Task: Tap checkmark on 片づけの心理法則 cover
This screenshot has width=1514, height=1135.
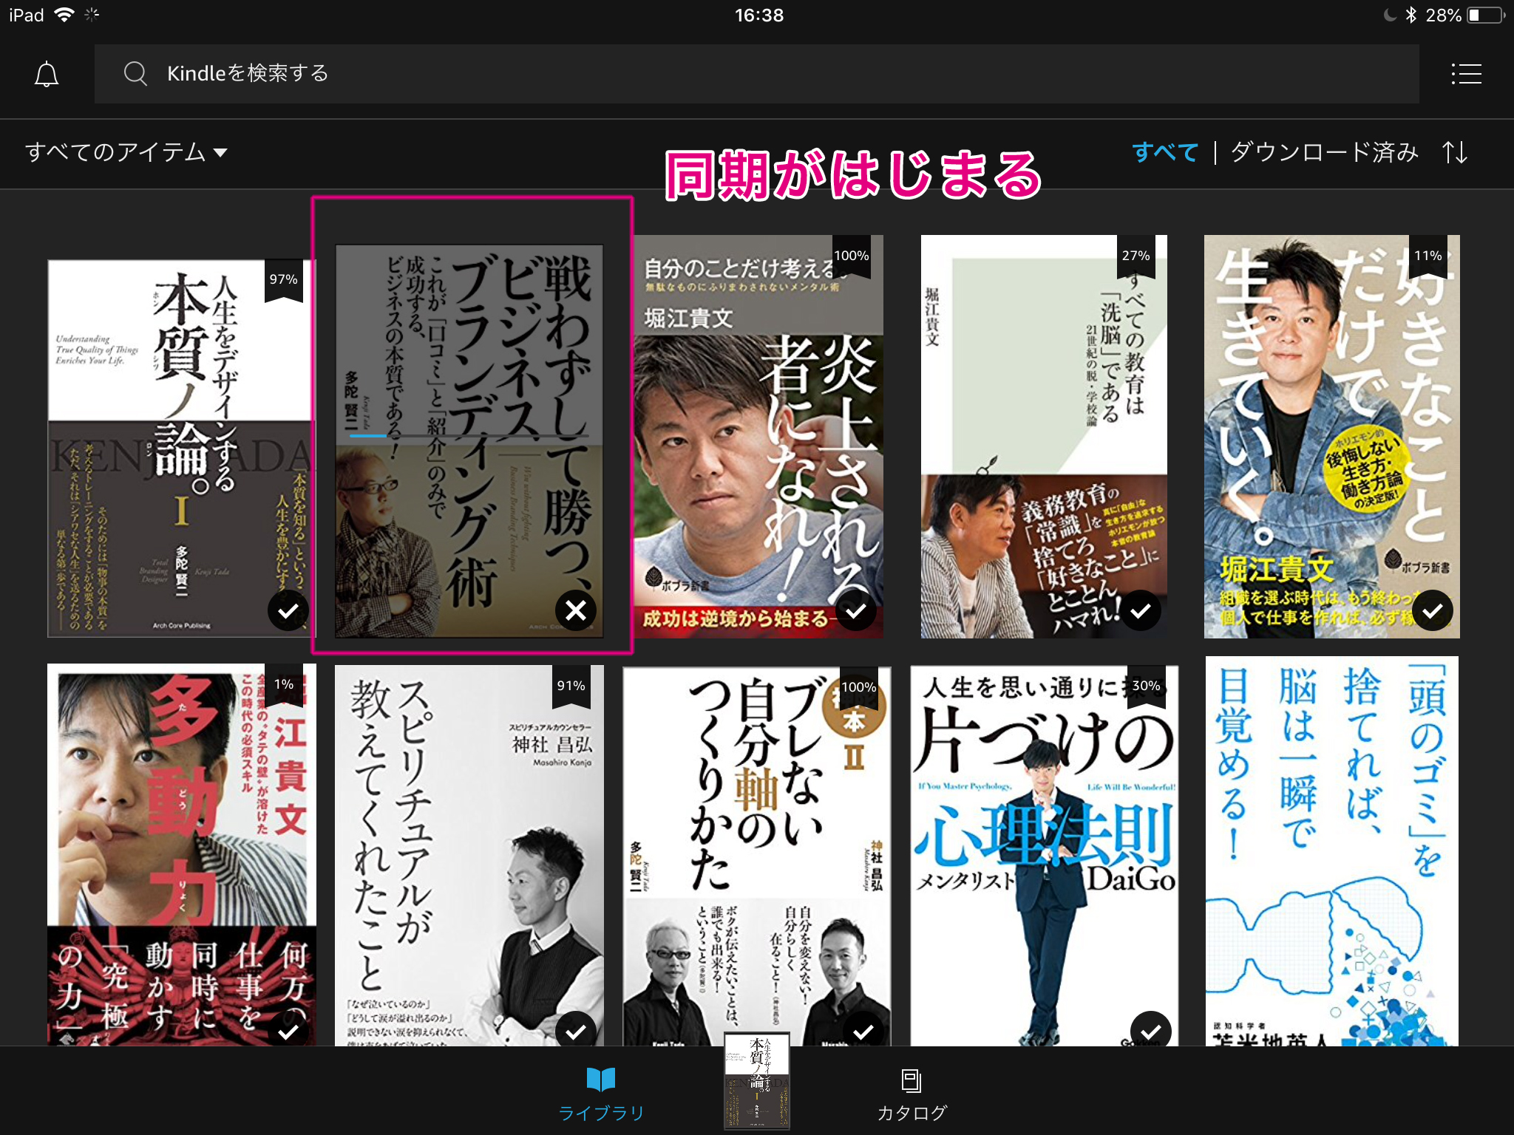Action: pyautogui.click(x=1150, y=1030)
